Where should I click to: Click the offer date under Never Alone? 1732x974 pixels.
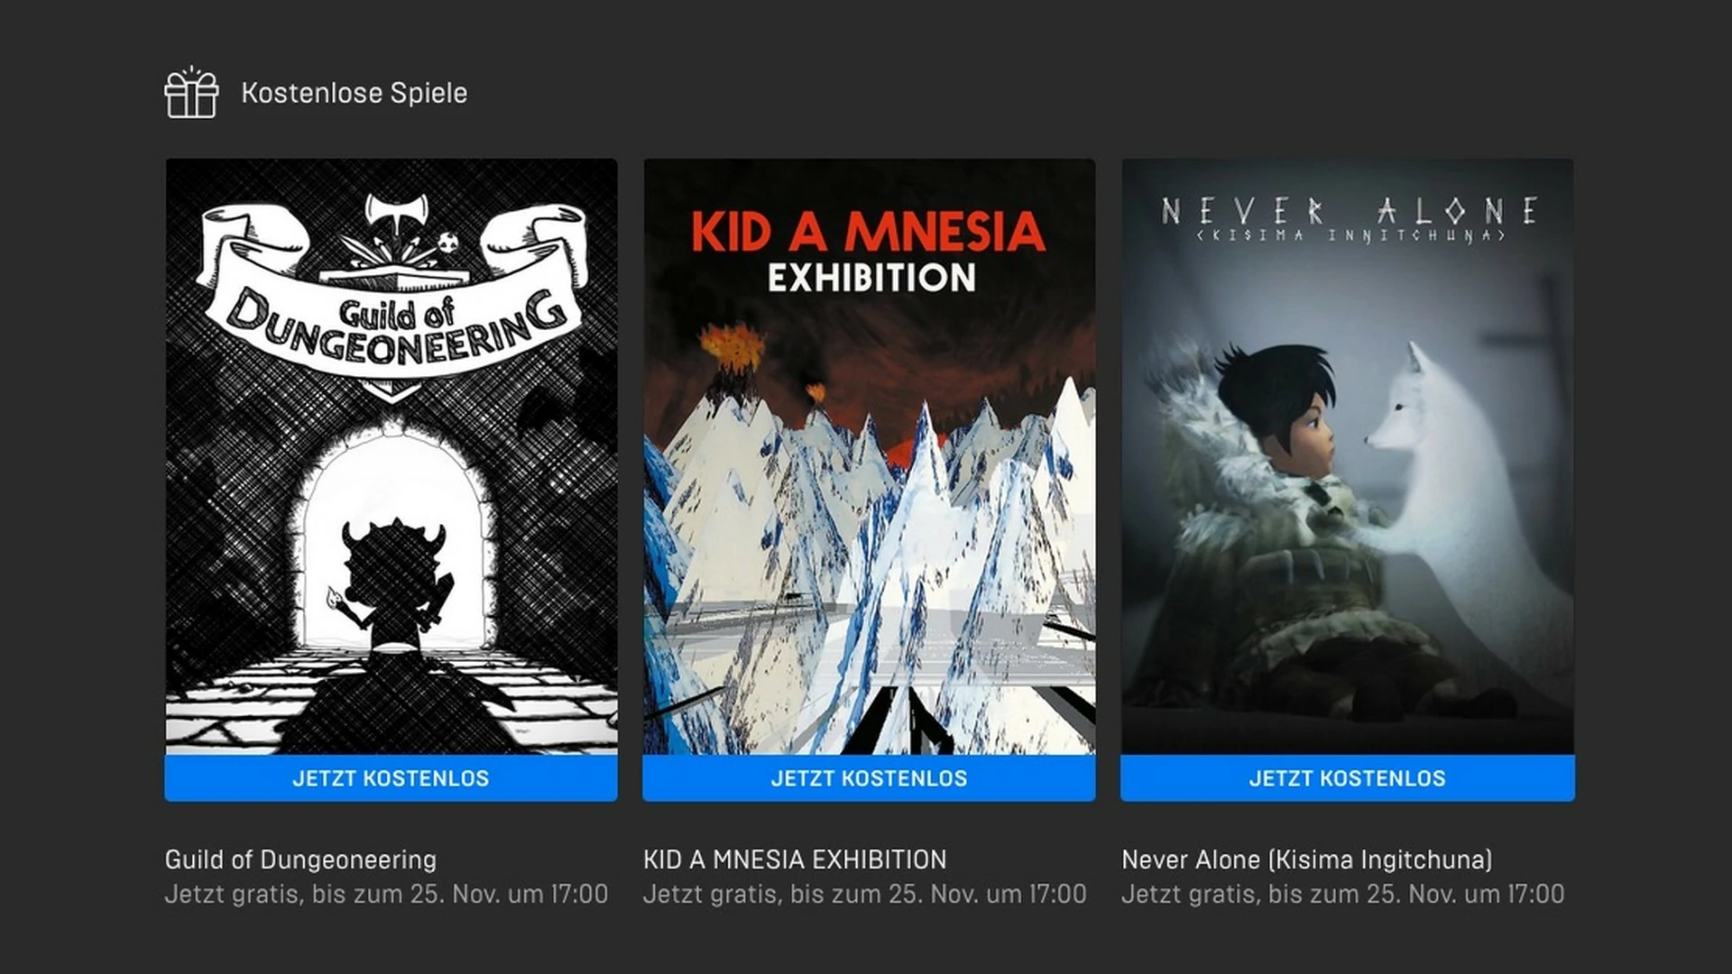[1342, 894]
